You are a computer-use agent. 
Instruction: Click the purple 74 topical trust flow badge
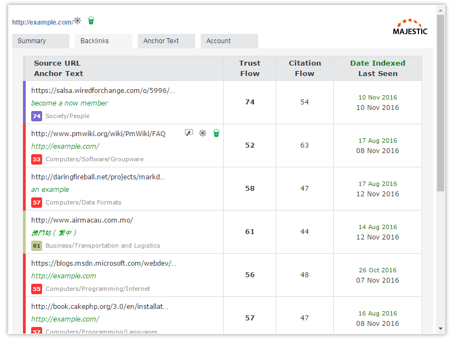pyautogui.click(x=37, y=116)
